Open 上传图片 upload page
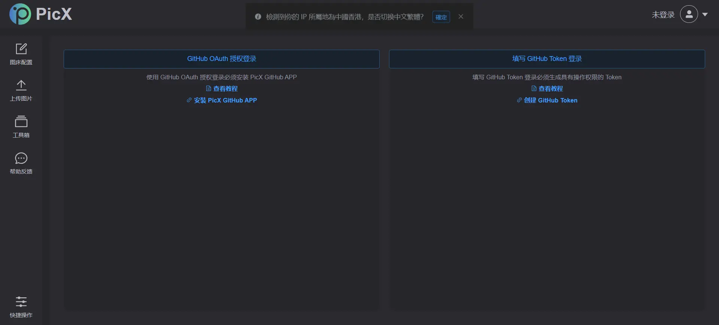The image size is (719, 325). coord(21,91)
